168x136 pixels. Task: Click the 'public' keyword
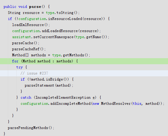(10, 7)
